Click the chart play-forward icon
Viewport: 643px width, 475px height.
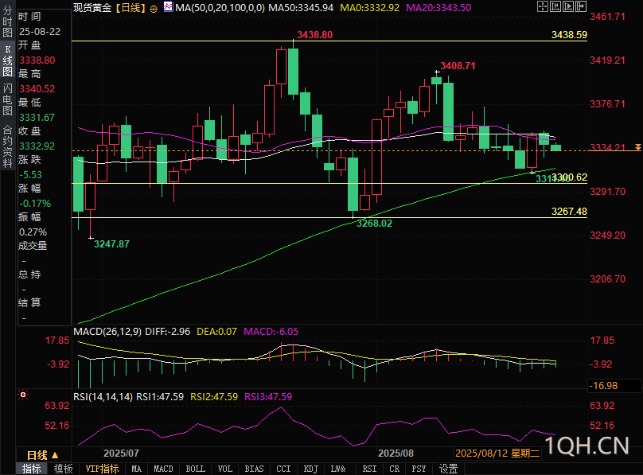click(568, 6)
